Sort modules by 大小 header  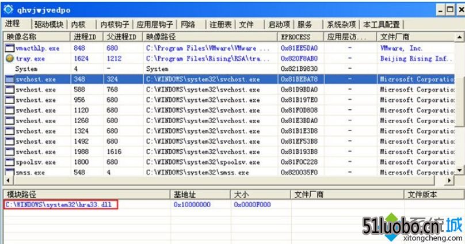click(260, 195)
